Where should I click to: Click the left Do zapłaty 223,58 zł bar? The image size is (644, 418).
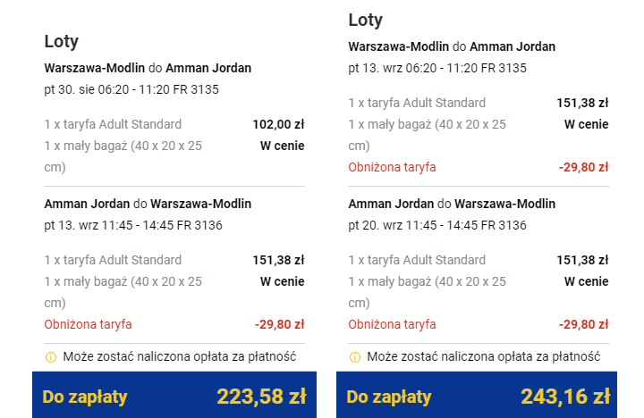coord(174,395)
